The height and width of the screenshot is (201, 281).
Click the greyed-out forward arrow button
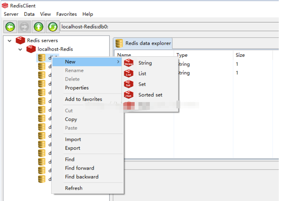pyautogui.click(x=24, y=27)
